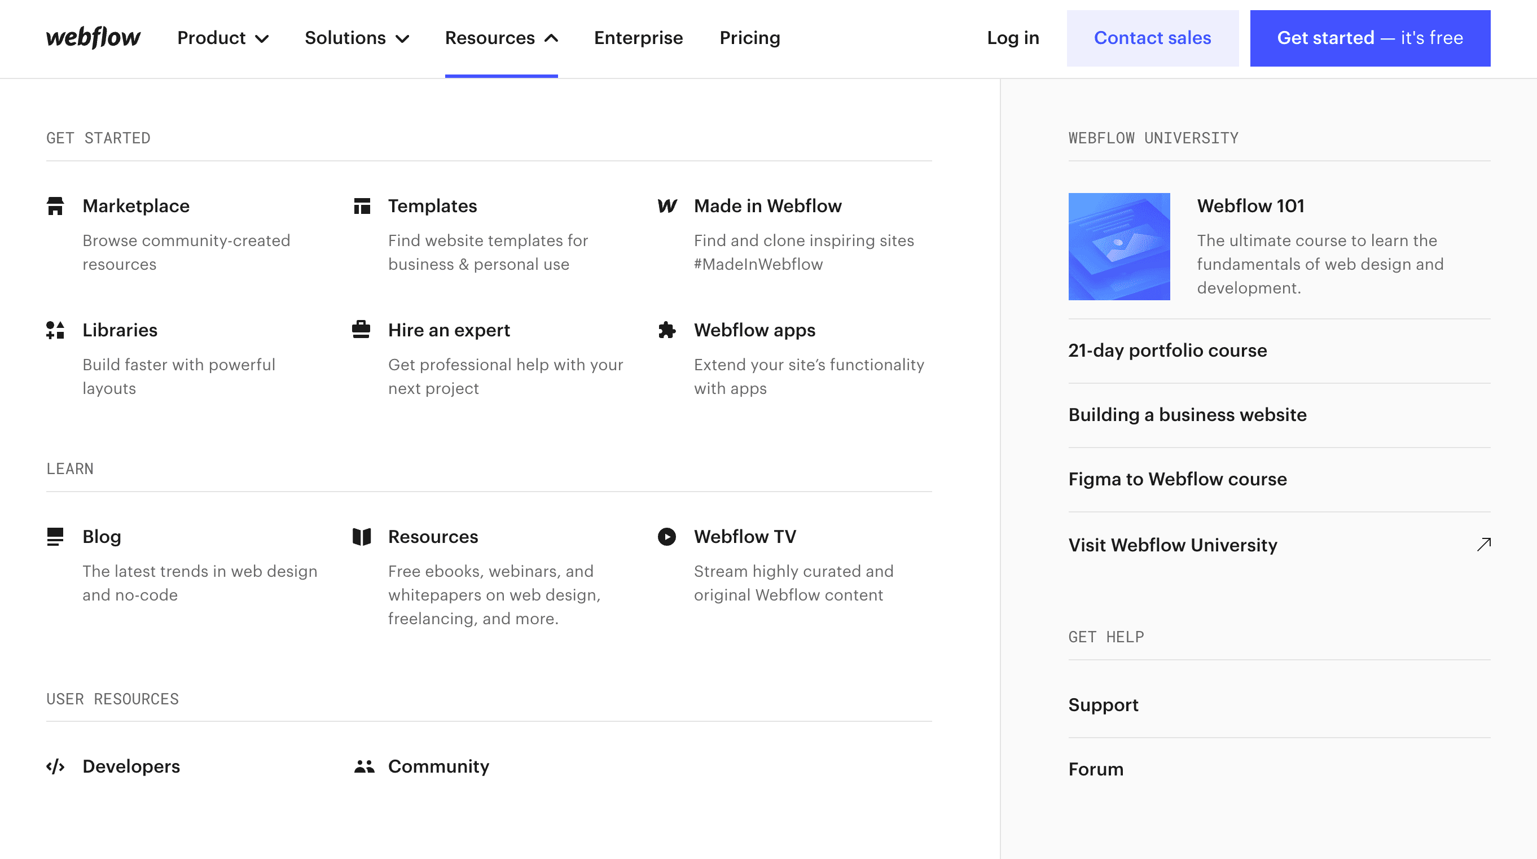Click the Blog page icon

(x=55, y=537)
